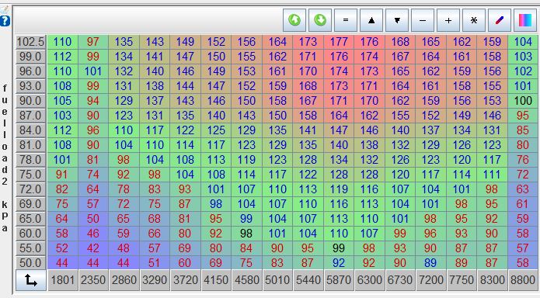The image size is (540, 298).
Task: Click the solid up-triangle increment button
Action: (x=371, y=20)
